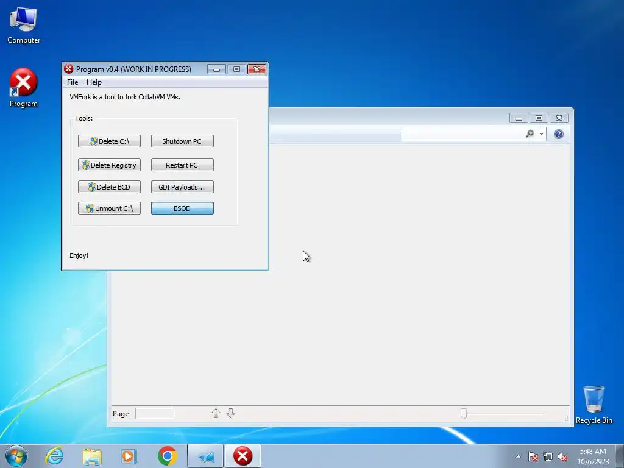Screen dimensions: 624x468
Task: Open Google Chrome from the taskbar
Action: [167, 456]
